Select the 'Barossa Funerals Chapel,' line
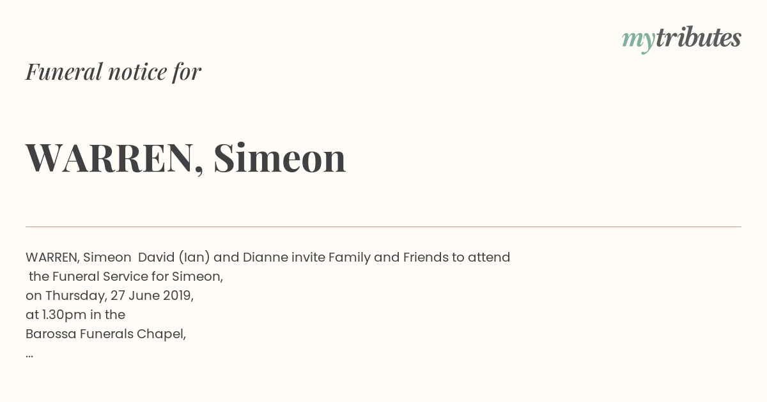Image resolution: width=767 pixels, height=402 pixels. point(106,334)
